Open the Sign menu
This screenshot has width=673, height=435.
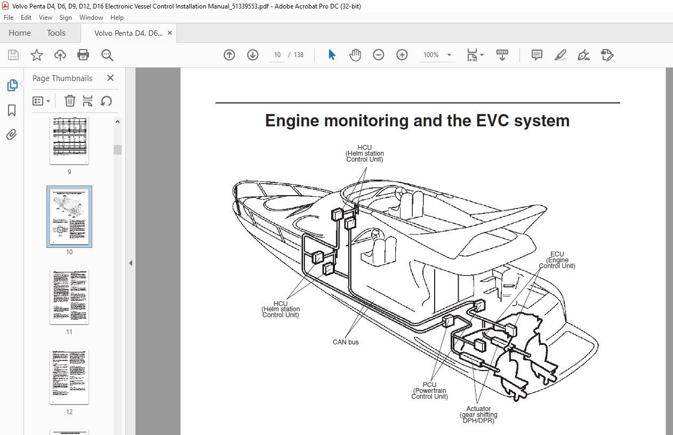pyautogui.click(x=66, y=18)
